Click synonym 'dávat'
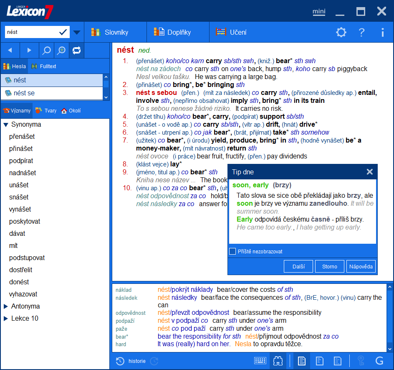Image resolution: width=394 pixels, height=370 pixels. (17, 233)
